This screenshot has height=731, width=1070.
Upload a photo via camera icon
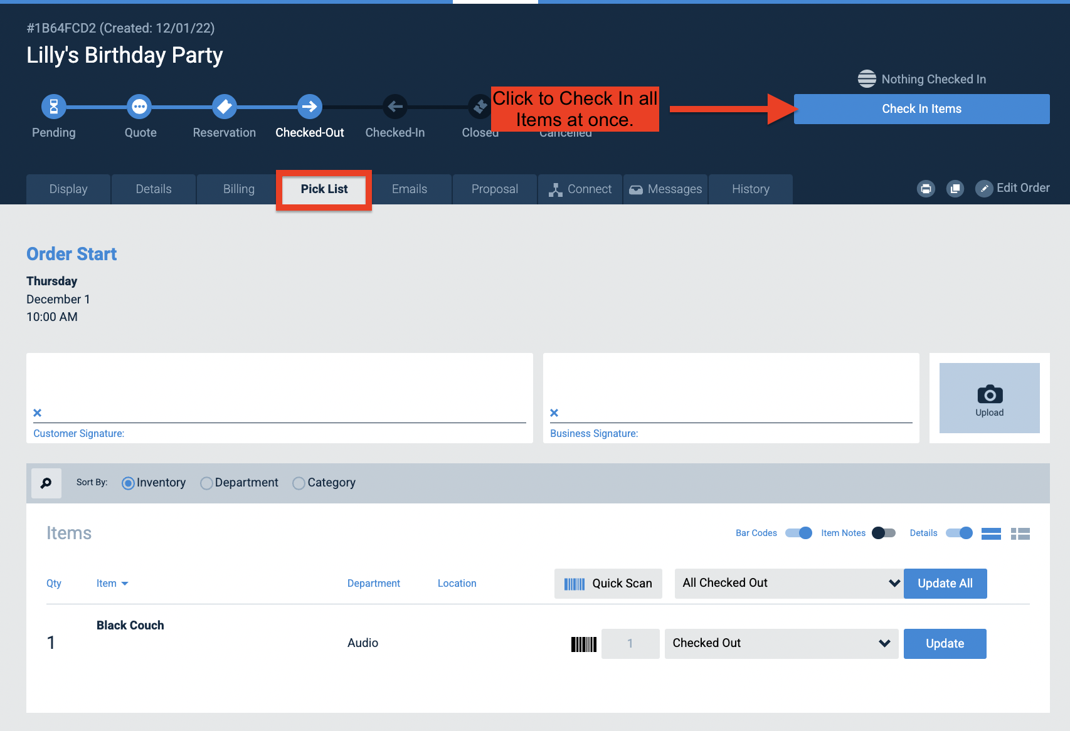(990, 398)
